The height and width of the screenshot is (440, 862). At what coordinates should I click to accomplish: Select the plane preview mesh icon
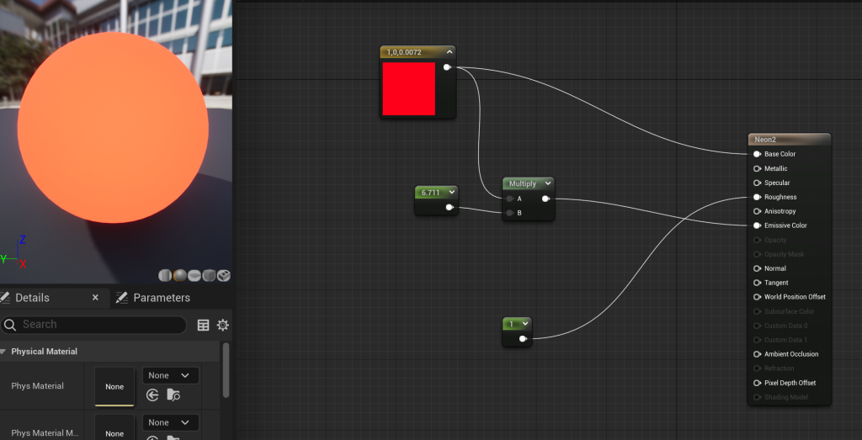(x=194, y=275)
